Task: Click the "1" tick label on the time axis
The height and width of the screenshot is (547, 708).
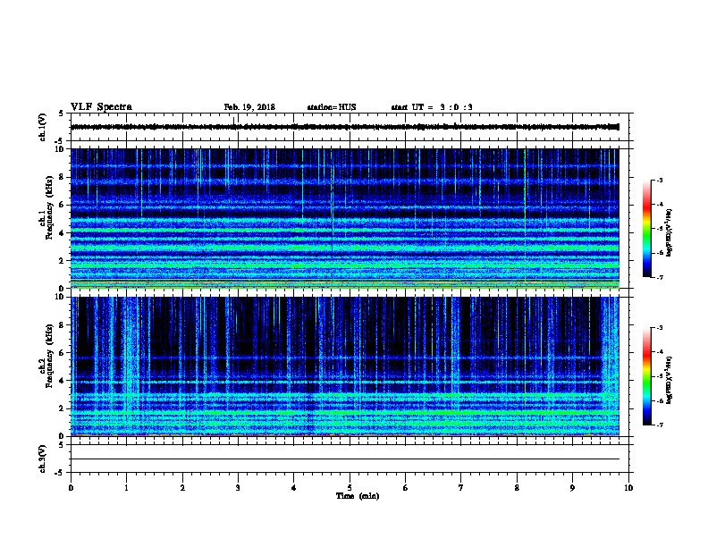Action: coord(126,488)
